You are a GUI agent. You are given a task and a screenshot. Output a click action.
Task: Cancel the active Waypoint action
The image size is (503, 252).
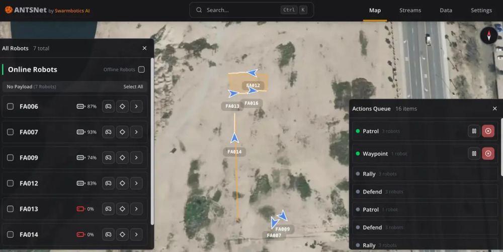click(x=488, y=153)
